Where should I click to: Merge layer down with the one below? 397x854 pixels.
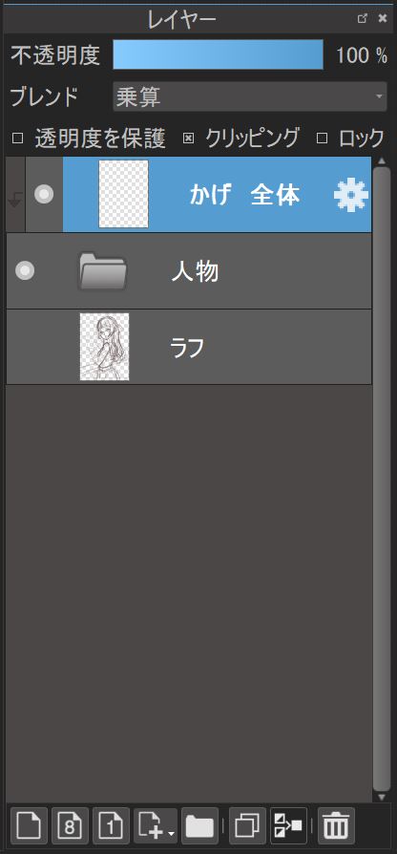pos(289,825)
